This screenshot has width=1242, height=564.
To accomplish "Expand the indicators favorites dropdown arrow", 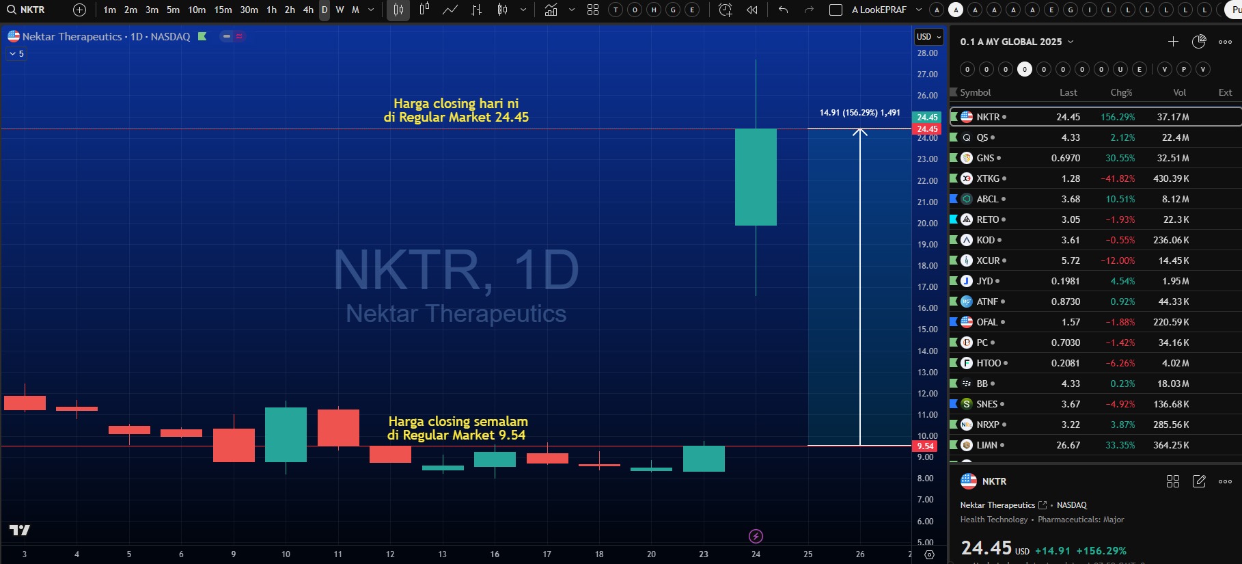I will [572, 10].
